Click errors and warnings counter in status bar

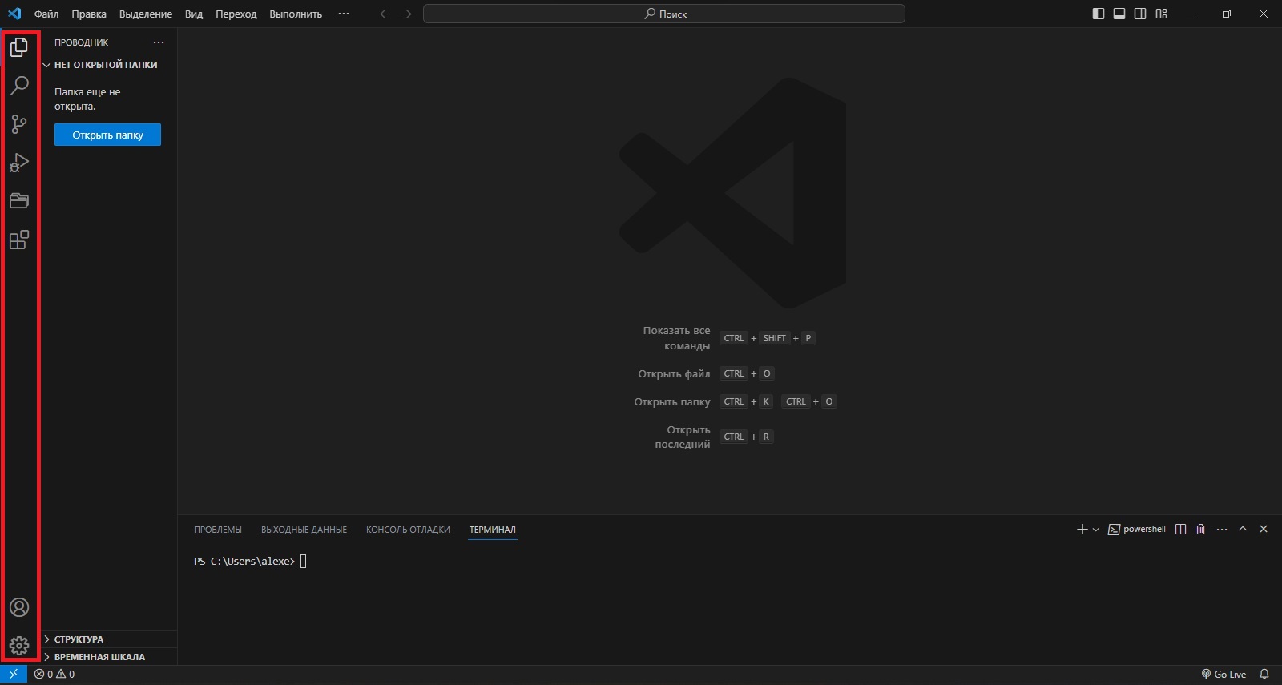click(x=54, y=675)
